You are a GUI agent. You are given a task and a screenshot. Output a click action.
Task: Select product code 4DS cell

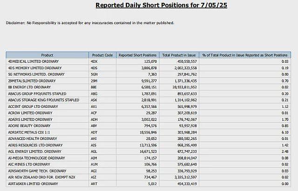coord(102,68)
